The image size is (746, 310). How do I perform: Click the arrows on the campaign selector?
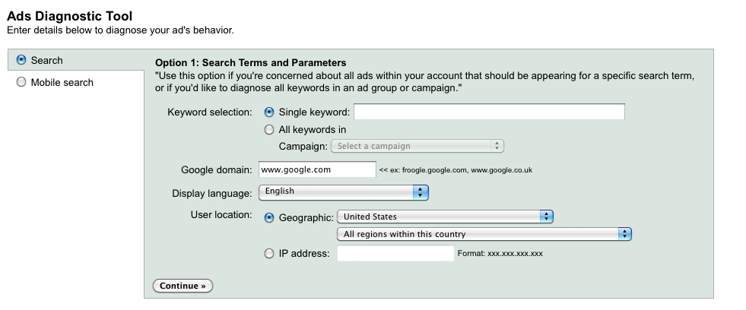click(497, 146)
